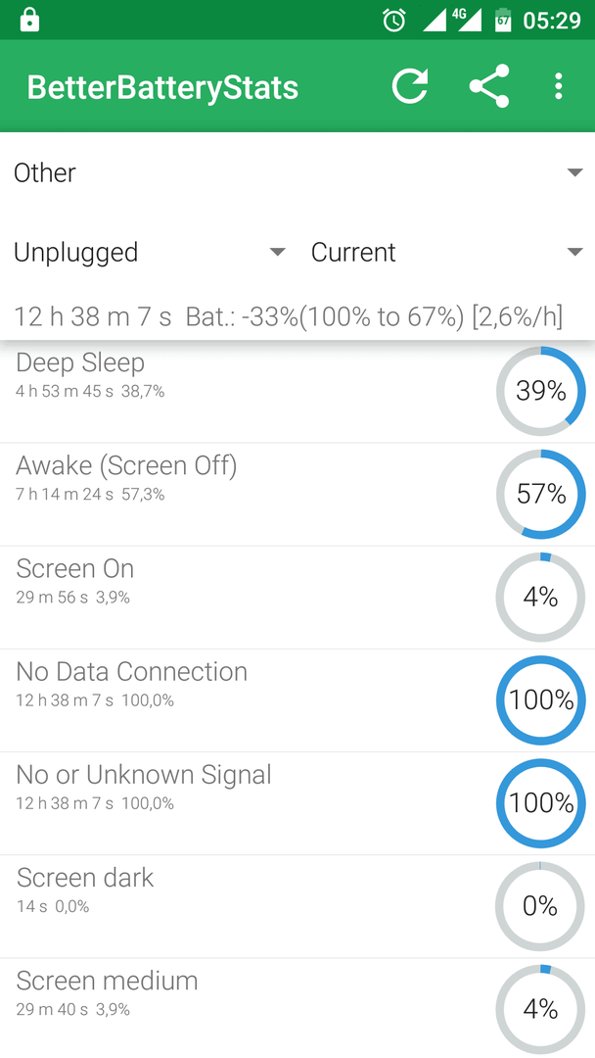Tap the Screen dark row
The width and height of the screenshot is (595, 1058).
(297, 906)
